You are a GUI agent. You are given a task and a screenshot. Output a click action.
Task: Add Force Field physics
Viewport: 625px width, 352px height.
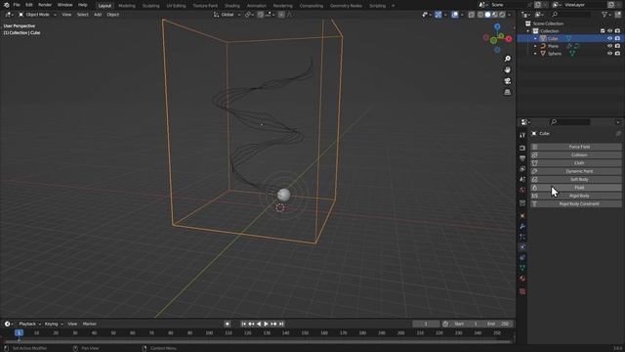(575, 147)
